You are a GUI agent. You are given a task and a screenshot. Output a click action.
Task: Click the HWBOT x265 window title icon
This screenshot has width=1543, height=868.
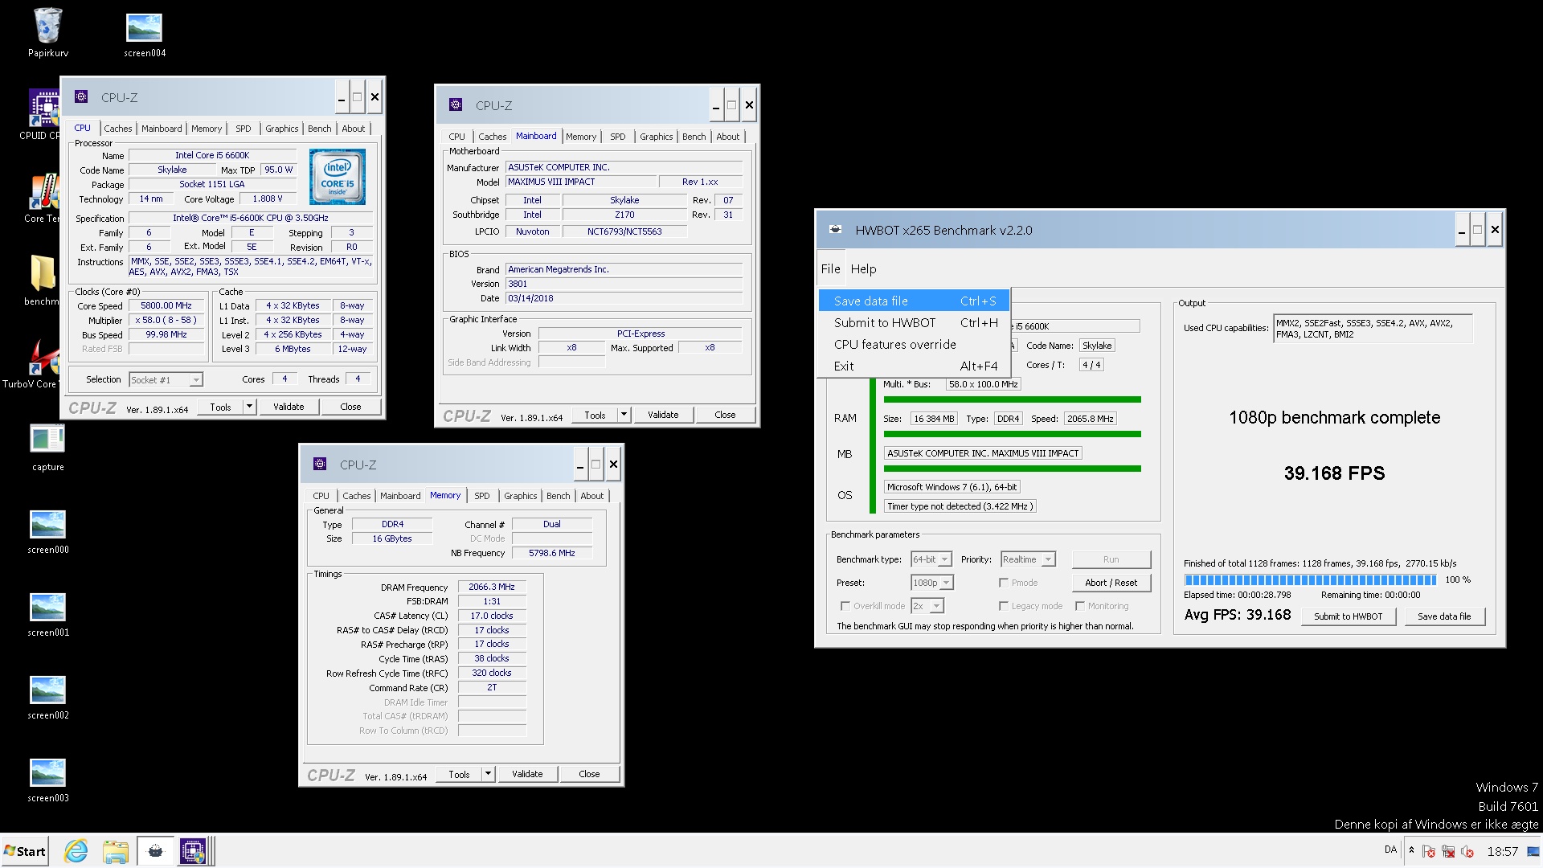(x=836, y=229)
